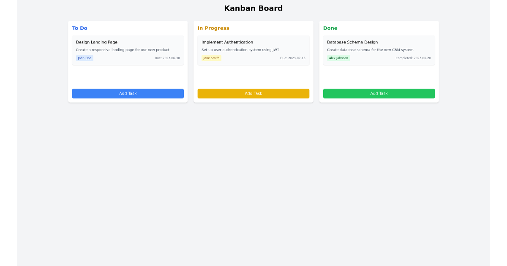This screenshot has height=266, width=507.
Task: Click the Jane Smith assignee badge
Action: coord(211,58)
